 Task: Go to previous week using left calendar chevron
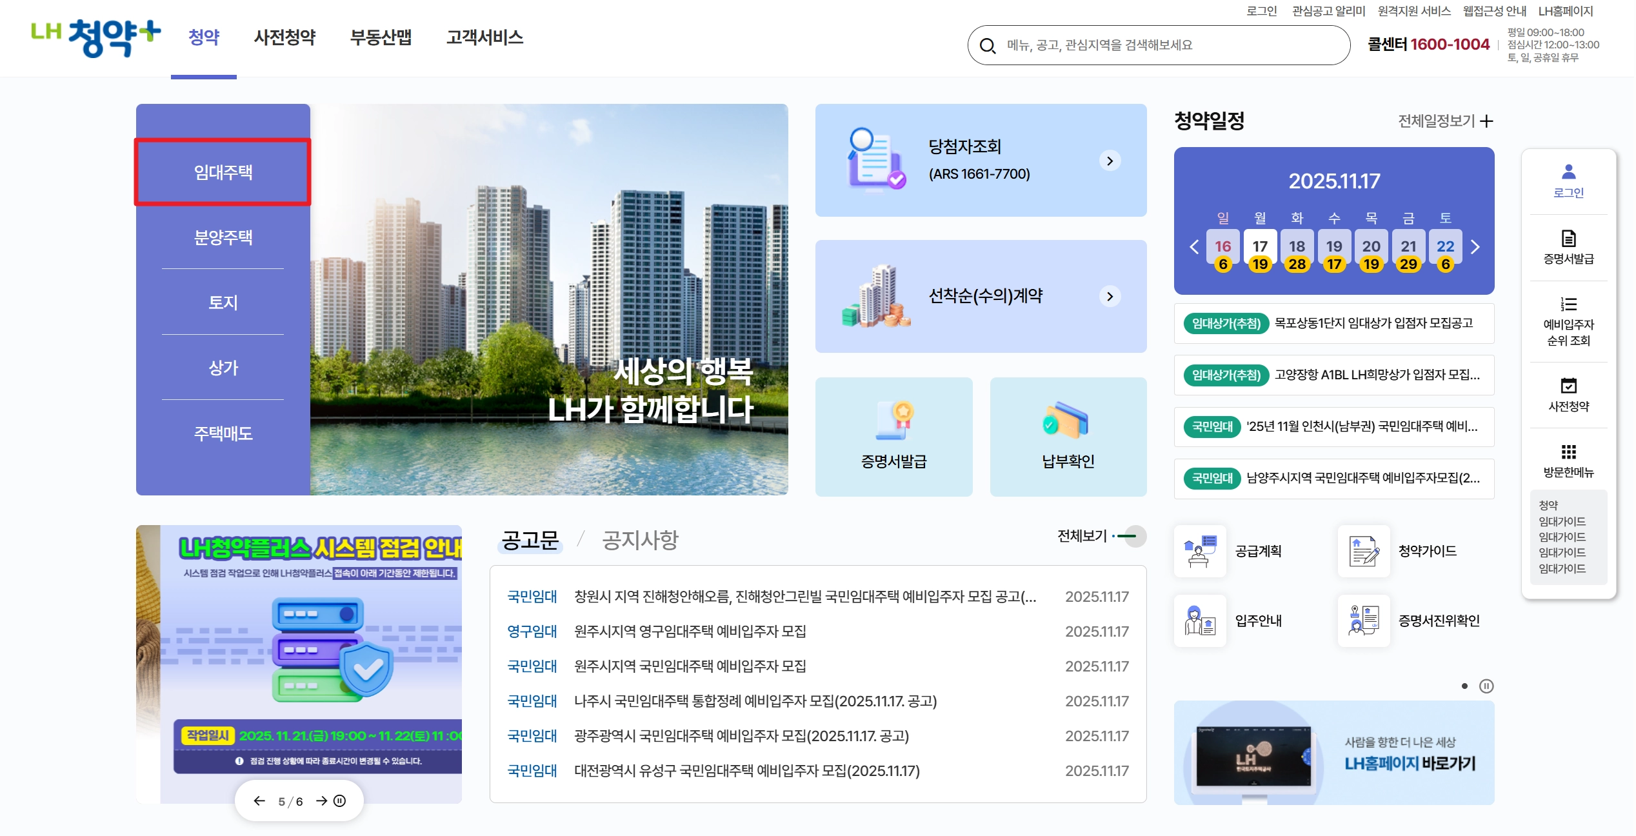click(1194, 247)
